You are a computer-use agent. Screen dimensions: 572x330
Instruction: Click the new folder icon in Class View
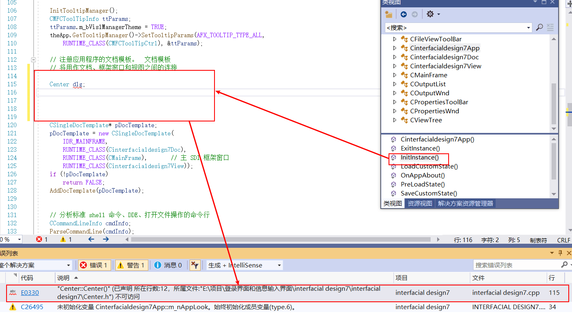pyautogui.click(x=389, y=14)
